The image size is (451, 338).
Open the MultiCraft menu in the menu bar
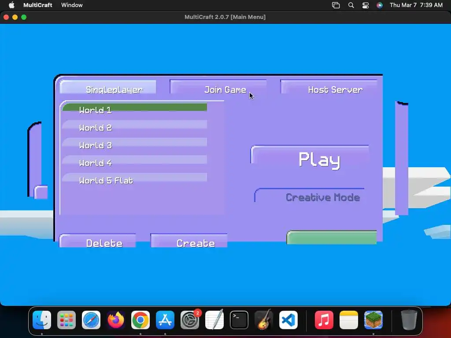38,5
